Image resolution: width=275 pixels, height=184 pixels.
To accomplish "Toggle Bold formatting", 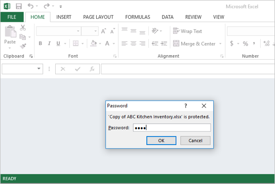I will [41, 43].
